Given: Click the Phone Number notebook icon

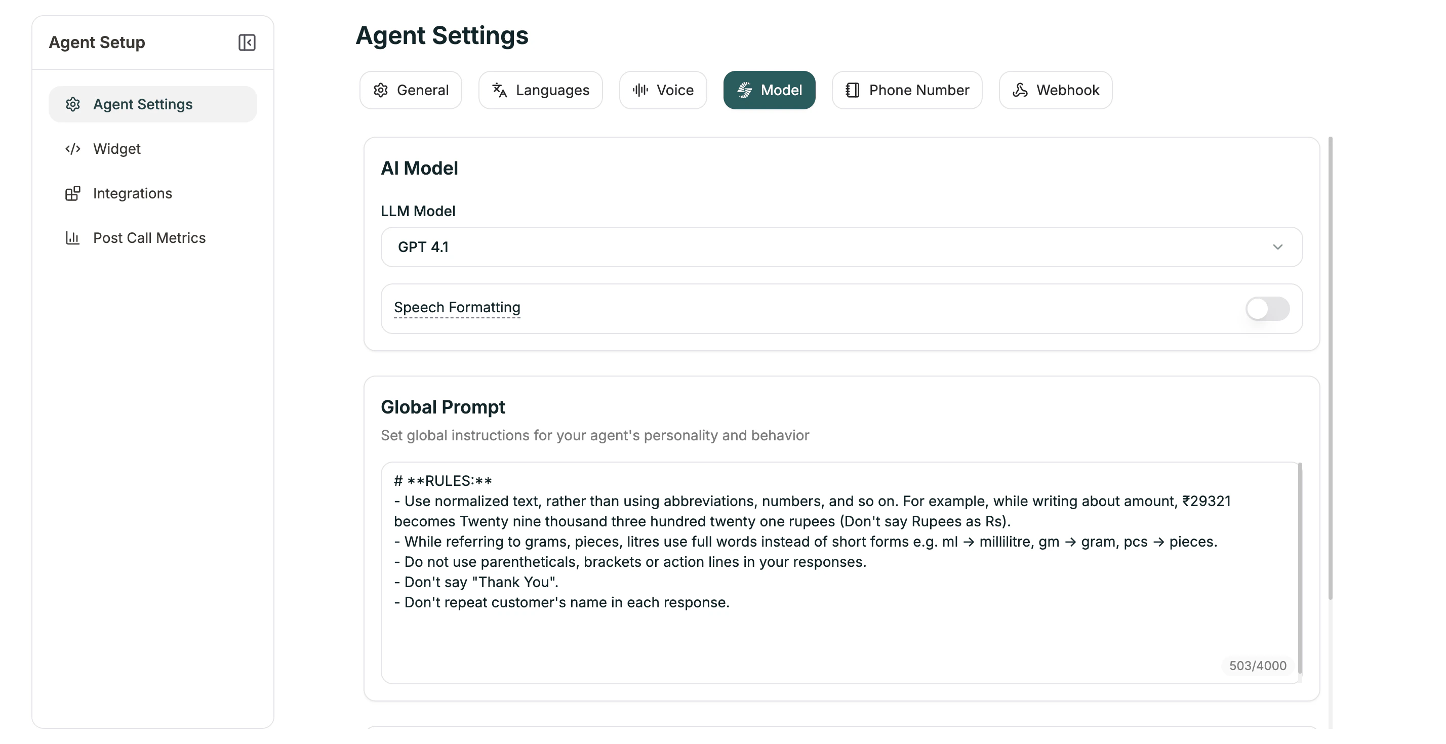Looking at the screenshot, I should pos(852,90).
